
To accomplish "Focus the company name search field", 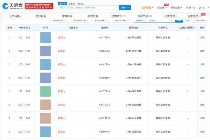I will [x=89, y=8].
